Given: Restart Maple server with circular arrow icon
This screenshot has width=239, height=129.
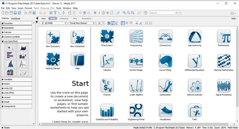Looking at the screenshot, I should click(x=112, y=13).
